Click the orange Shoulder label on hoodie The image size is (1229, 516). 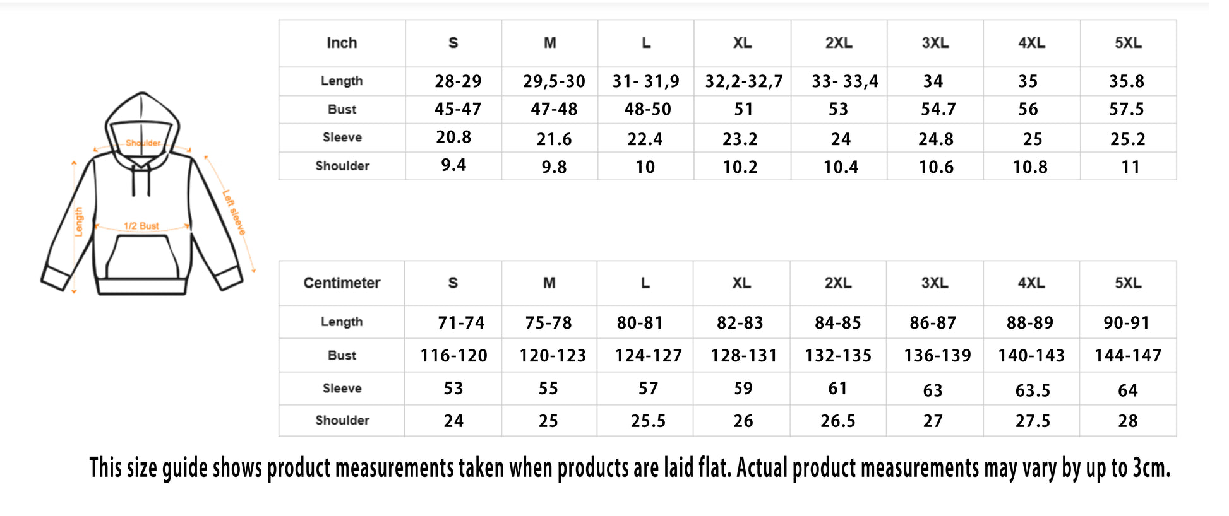(143, 143)
